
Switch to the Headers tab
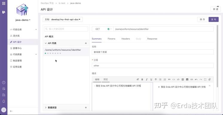(126, 39)
